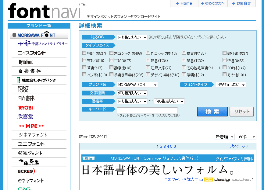Open the MORISAWA FONT brand logo

[36, 35]
